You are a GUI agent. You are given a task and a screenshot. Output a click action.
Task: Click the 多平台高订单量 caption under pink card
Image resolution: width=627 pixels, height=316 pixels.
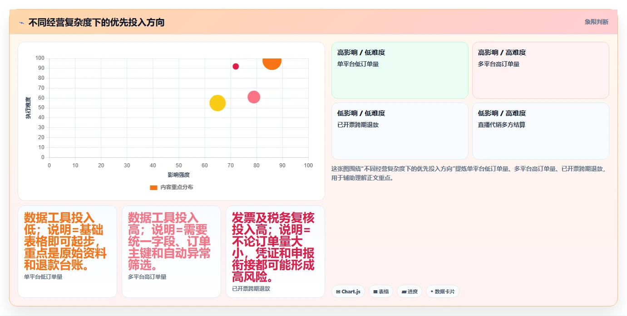pyautogui.click(x=147, y=277)
